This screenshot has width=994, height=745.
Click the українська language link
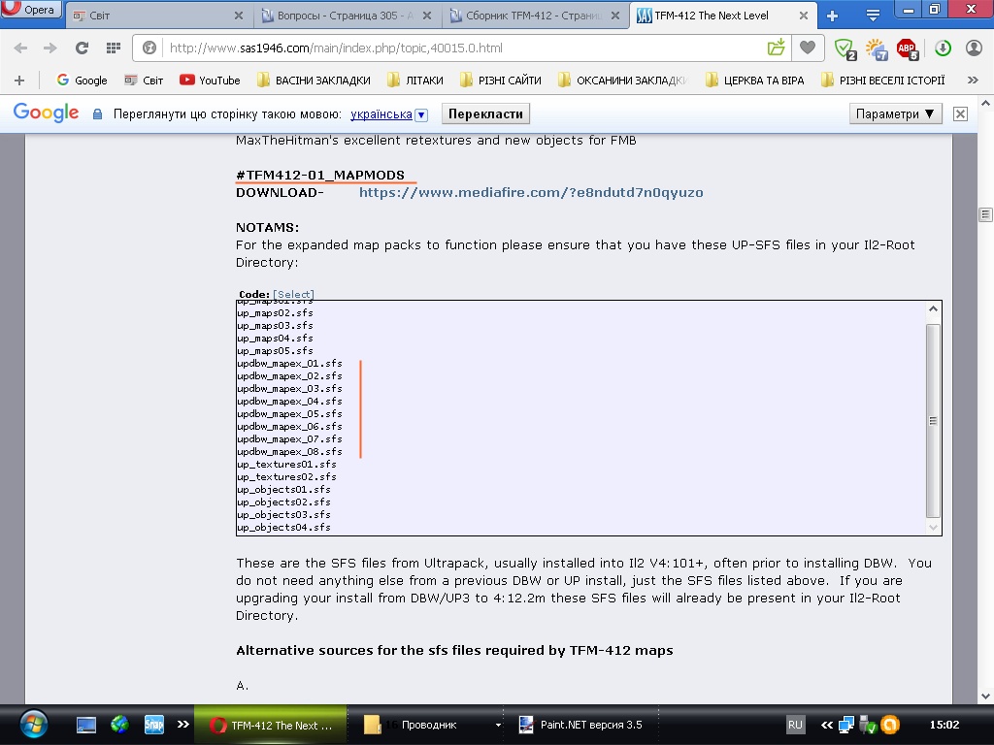(381, 114)
